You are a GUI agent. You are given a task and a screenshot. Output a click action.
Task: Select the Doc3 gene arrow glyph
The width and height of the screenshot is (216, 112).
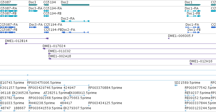33,5
